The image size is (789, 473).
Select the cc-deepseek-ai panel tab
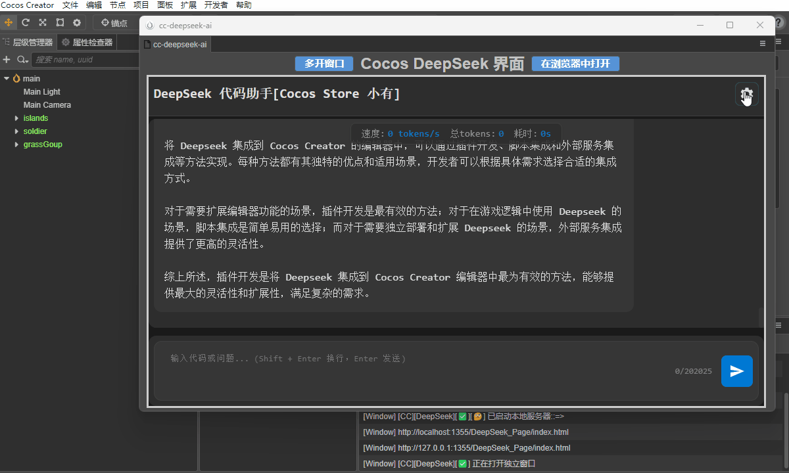pyautogui.click(x=176, y=44)
